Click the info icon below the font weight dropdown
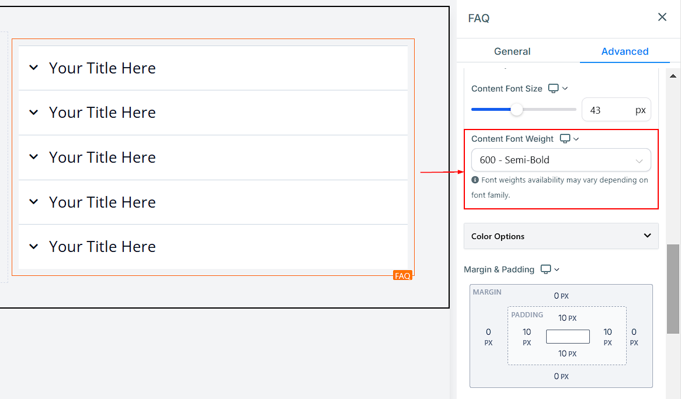 coord(475,180)
